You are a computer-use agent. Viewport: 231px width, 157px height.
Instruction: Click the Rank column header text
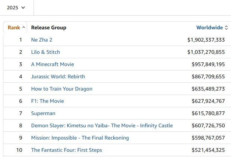pyautogui.click(x=14, y=27)
